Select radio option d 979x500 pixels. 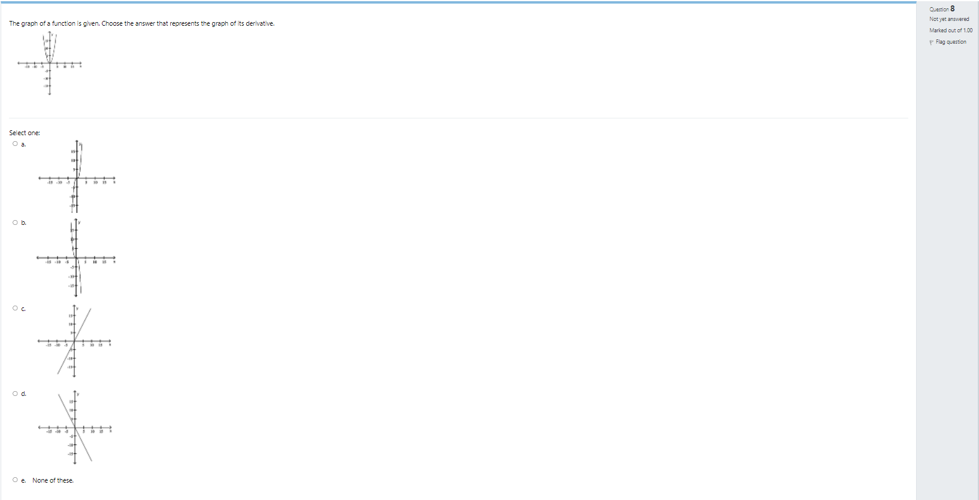coord(15,394)
